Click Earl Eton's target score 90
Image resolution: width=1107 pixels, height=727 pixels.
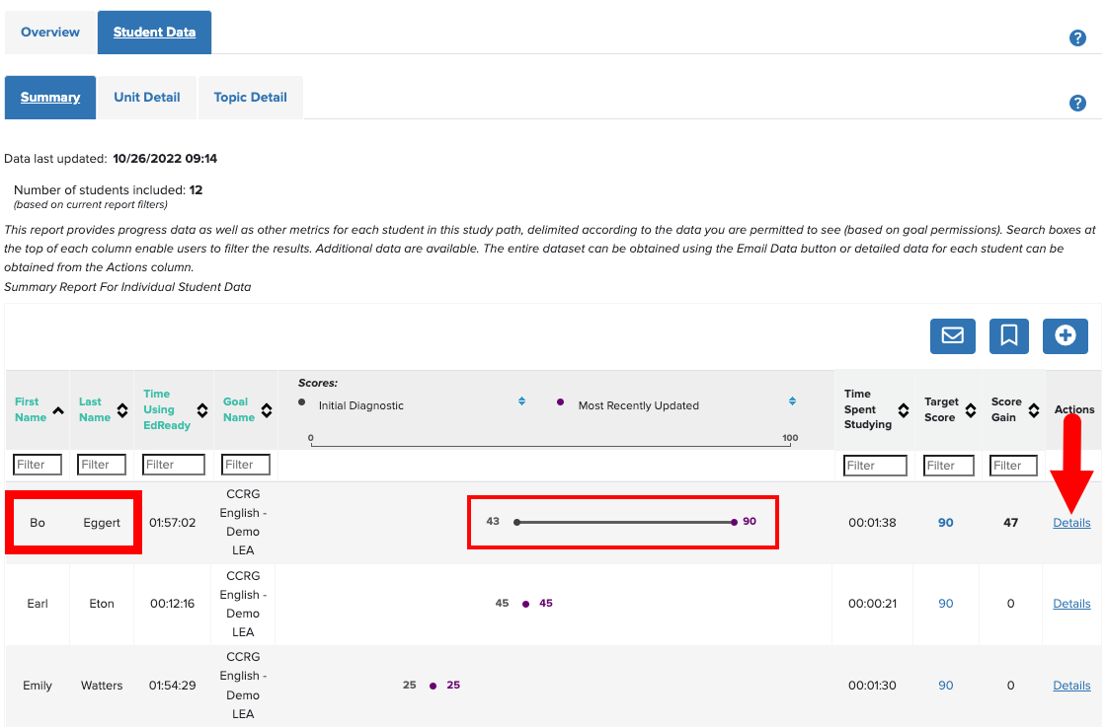pyautogui.click(x=945, y=604)
